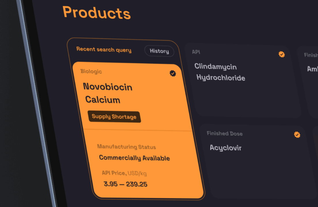Click the API label on Clindamycin card
Screen dimensions: 318x207
196,52
